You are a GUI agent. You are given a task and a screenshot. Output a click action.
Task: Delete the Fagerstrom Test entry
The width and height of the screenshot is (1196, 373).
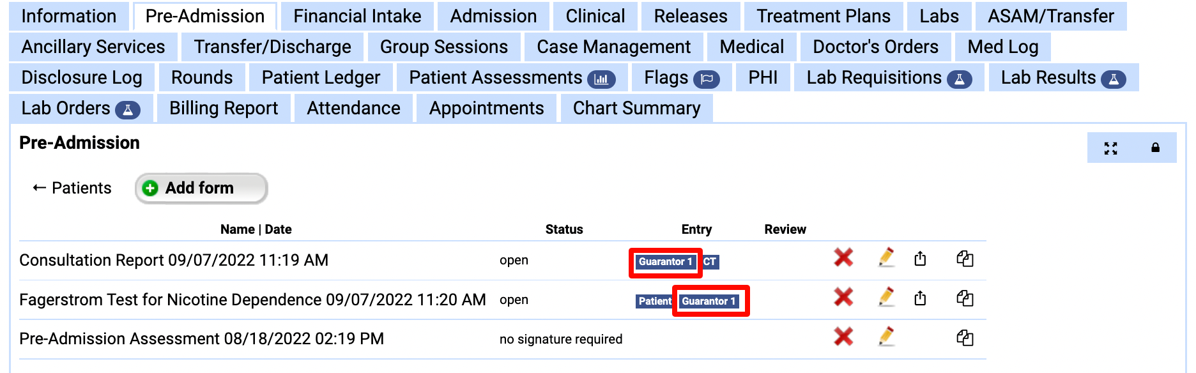pos(843,298)
